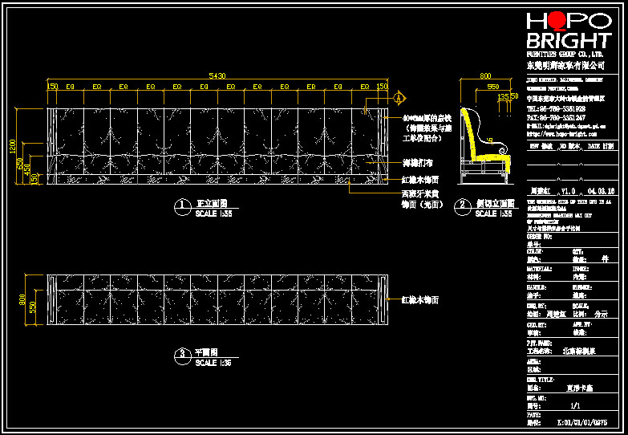Click the circled view number 2
The height and width of the screenshot is (435, 628).
pyautogui.click(x=463, y=207)
